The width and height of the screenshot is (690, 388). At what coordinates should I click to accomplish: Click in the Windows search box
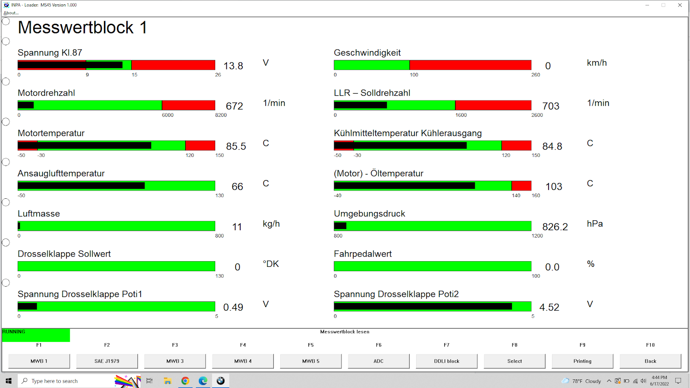pos(79,381)
